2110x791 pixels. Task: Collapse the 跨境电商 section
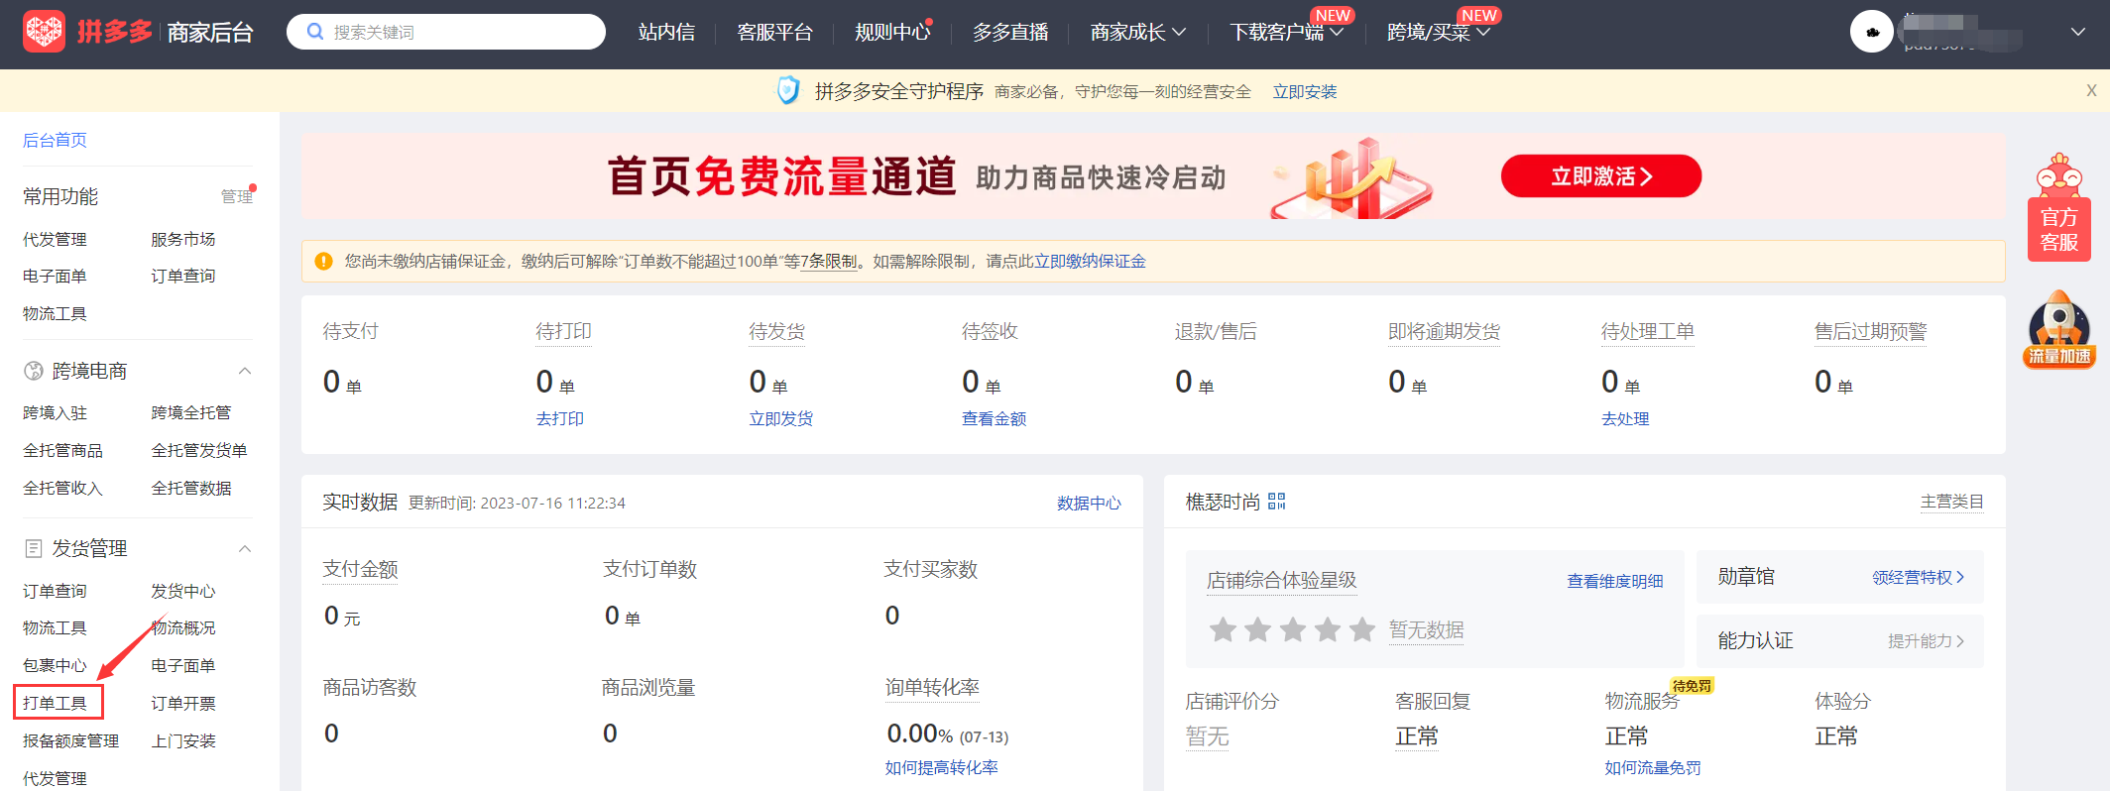coord(245,371)
